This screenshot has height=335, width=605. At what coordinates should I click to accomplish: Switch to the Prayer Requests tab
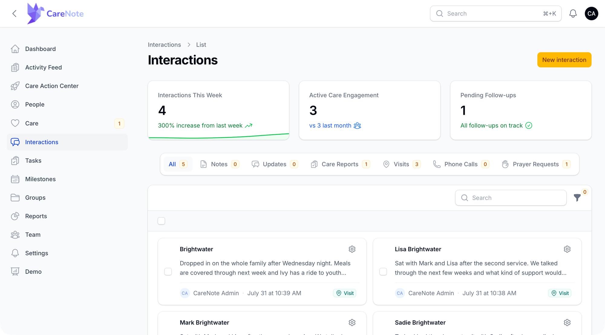(536, 164)
